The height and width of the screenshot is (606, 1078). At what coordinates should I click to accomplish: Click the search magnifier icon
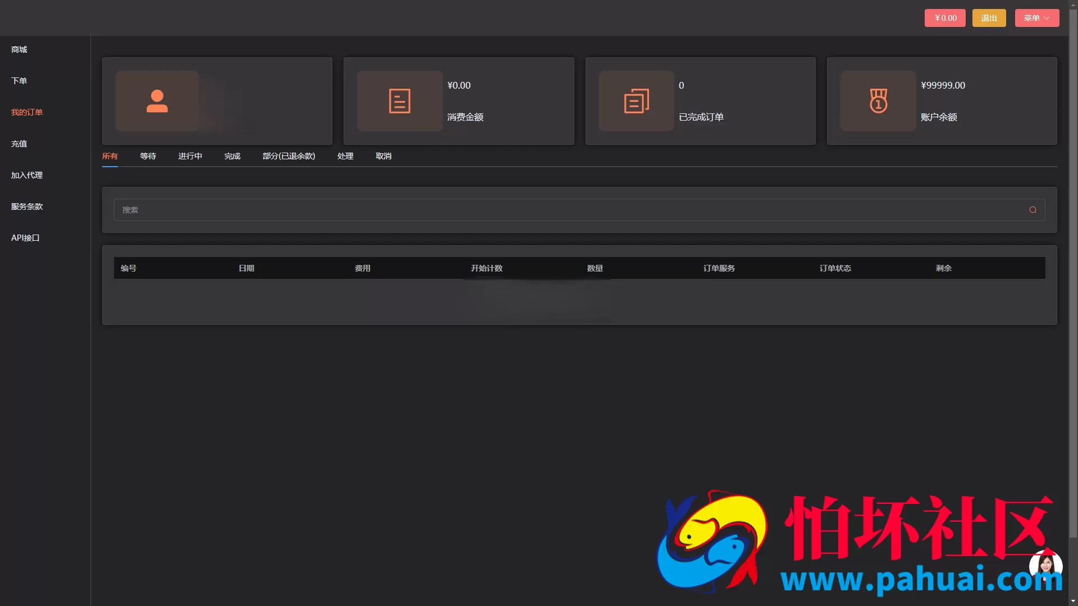pyautogui.click(x=1033, y=210)
